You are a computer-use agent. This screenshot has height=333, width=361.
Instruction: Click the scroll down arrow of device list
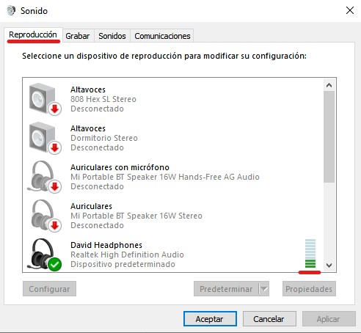329,266
